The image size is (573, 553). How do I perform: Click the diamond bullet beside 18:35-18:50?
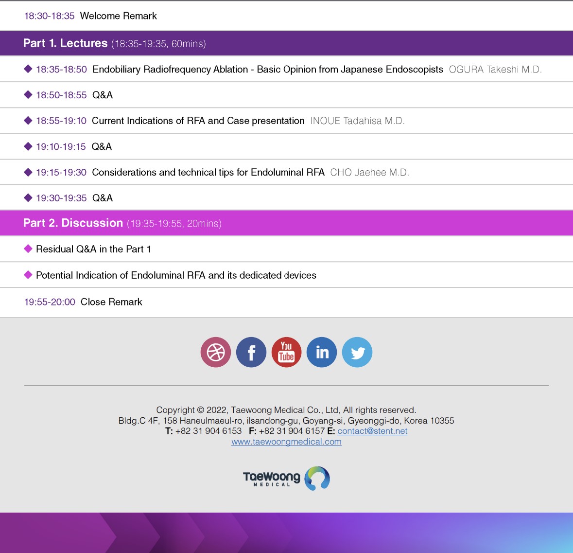pos(28,69)
